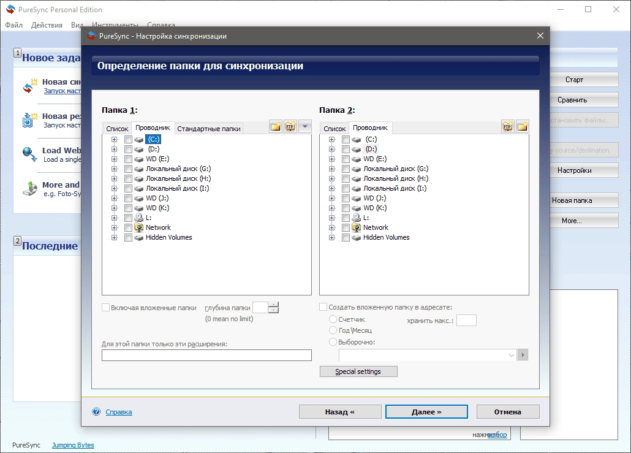Check WD (E:) box in Folder 2
Image resolution: width=631 pixels, height=453 pixels.
(x=346, y=159)
